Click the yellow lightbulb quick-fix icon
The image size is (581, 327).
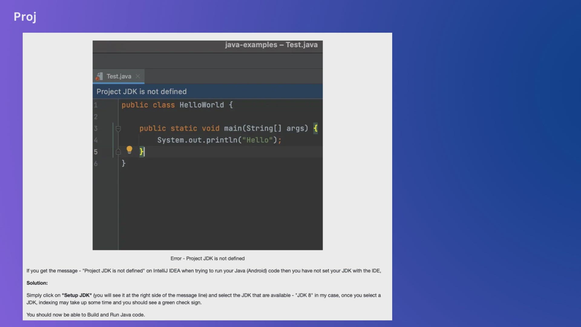[x=129, y=150]
